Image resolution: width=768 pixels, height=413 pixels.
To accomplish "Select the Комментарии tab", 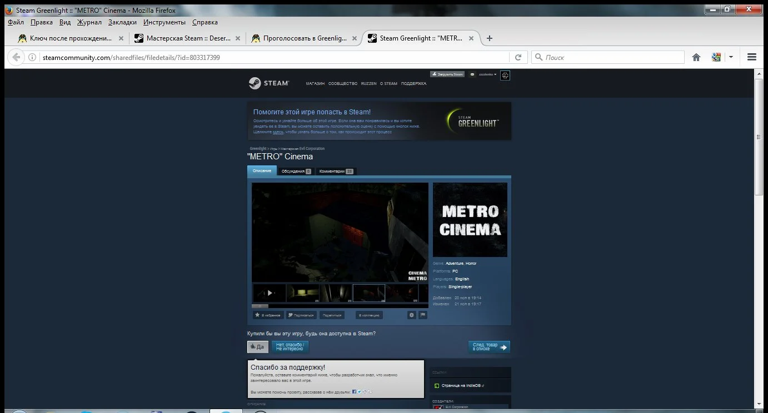I will pyautogui.click(x=336, y=172).
